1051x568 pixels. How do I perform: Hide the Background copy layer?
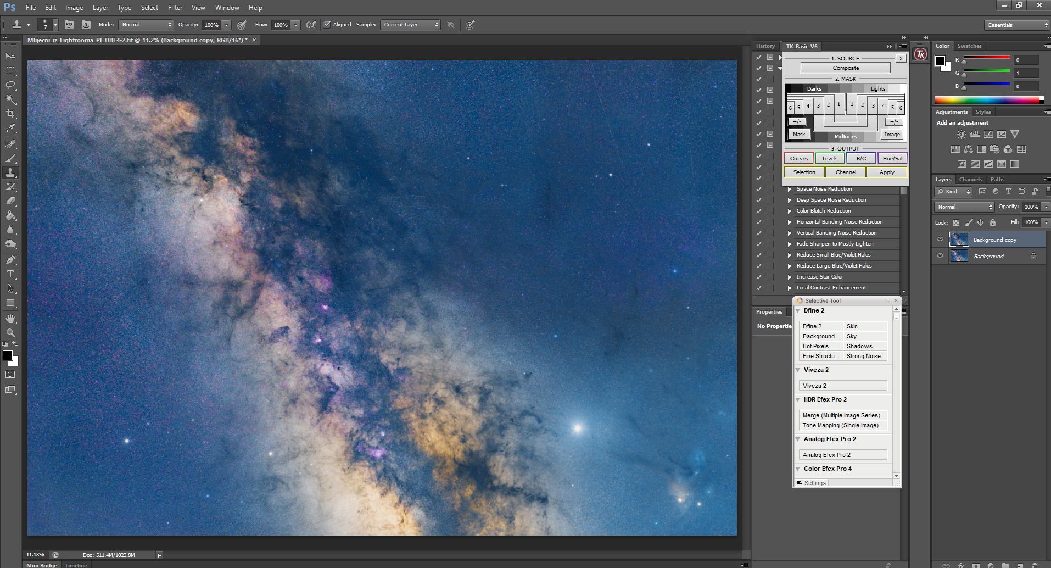pyautogui.click(x=940, y=240)
